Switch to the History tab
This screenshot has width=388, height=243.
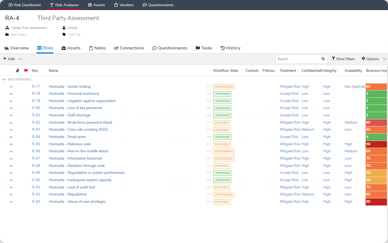[230, 48]
